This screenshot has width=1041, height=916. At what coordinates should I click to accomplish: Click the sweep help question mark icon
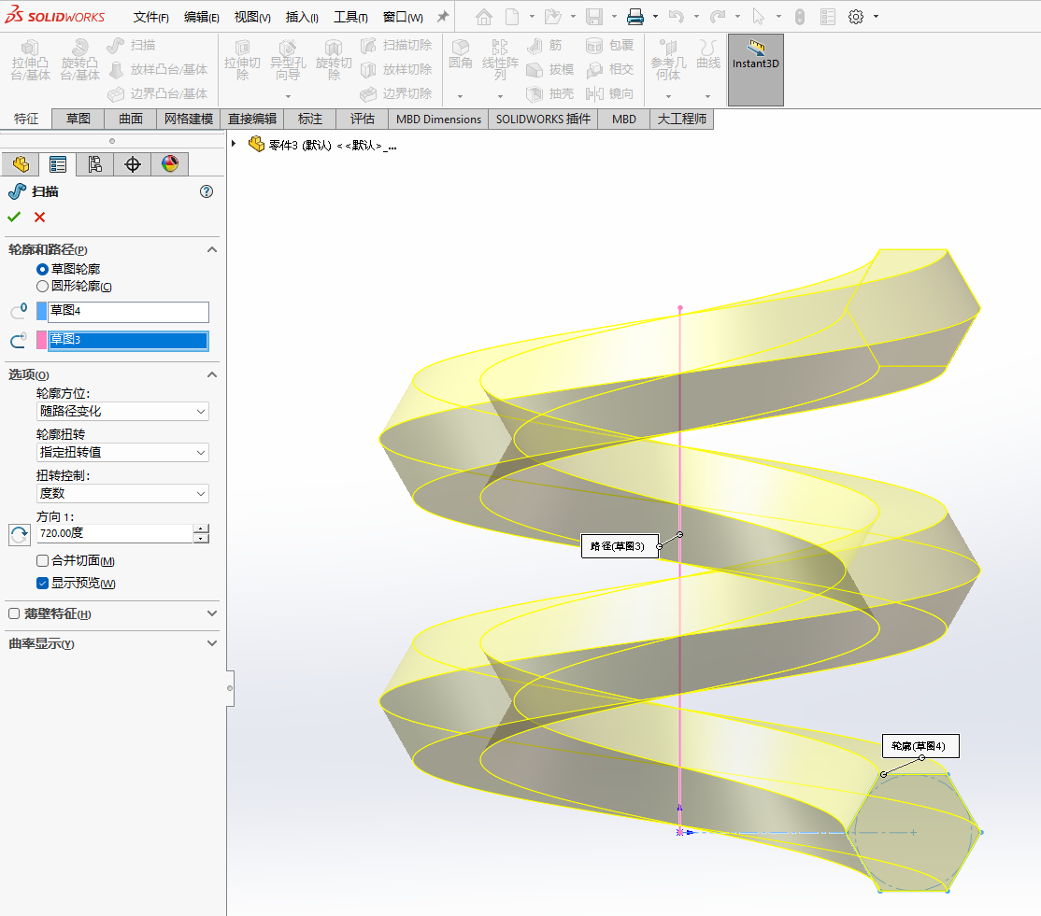207,191
